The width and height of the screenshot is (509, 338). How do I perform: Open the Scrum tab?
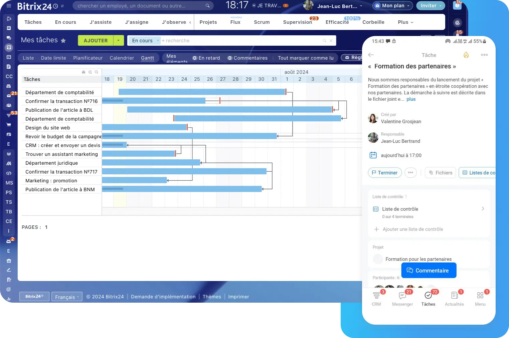pyautogui.click(x=262, y=22)
